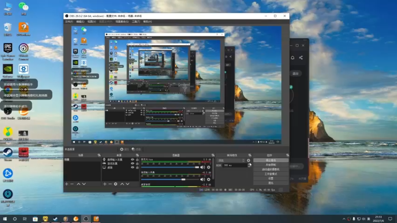The height and width of the screenshot is (223, 397).
Task: Select the audio input capture source row
Action: tap(121, 160)
